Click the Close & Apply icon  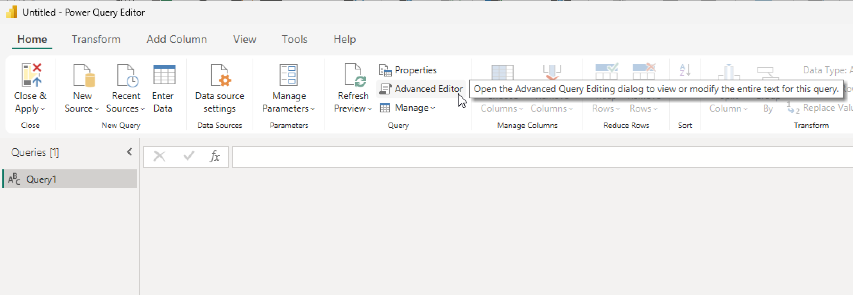pos(31,75)
